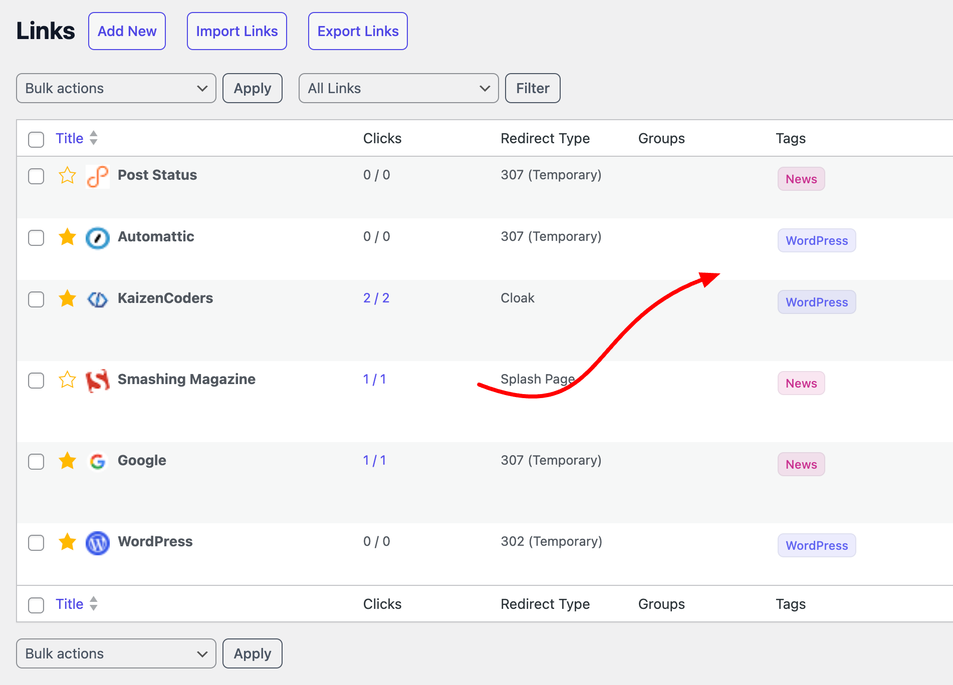
Task: Toggle the KaizenCoders star icon
Action: tap(67, 298)
